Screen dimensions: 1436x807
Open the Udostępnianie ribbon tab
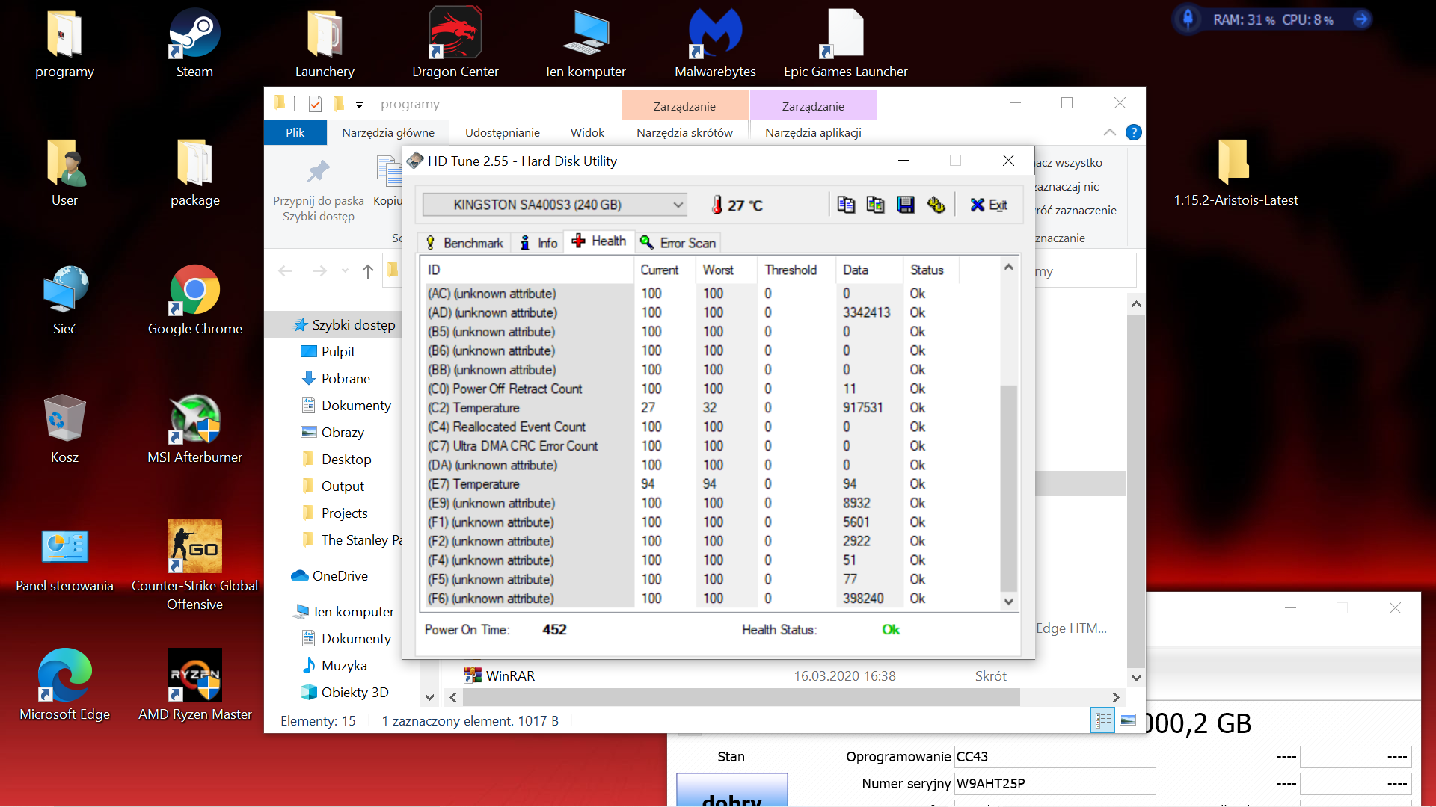click(503, 132)
